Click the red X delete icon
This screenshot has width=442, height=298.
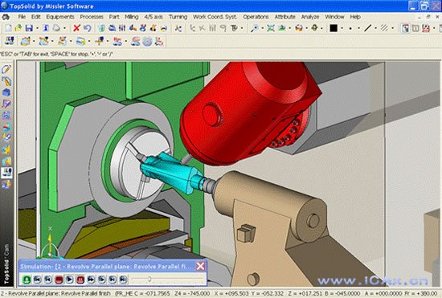point(76,28)
